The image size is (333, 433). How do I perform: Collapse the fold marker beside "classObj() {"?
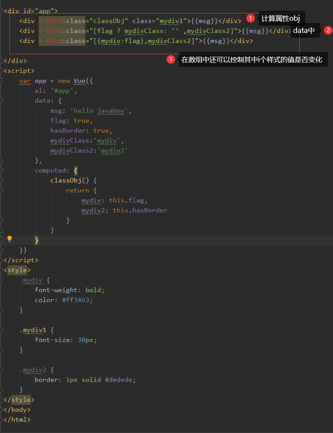(1, 180)
